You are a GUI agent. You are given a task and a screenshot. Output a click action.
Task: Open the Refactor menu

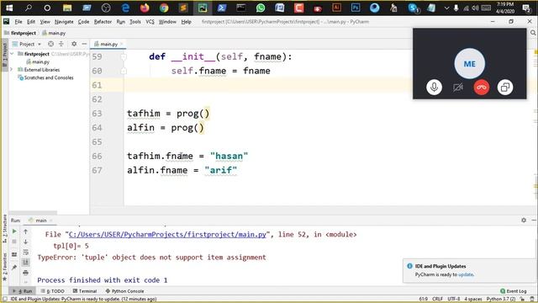tap(103, 22)
